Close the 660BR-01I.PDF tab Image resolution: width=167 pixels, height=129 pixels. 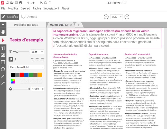pyautogui.click(x=71, y=25)
